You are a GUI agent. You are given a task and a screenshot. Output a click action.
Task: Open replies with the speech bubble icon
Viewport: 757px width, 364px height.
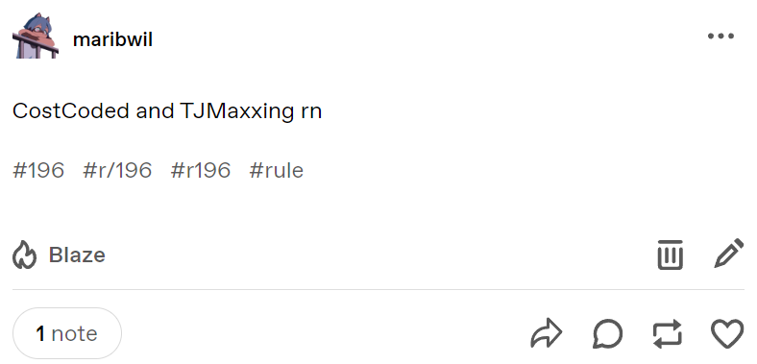607,333
